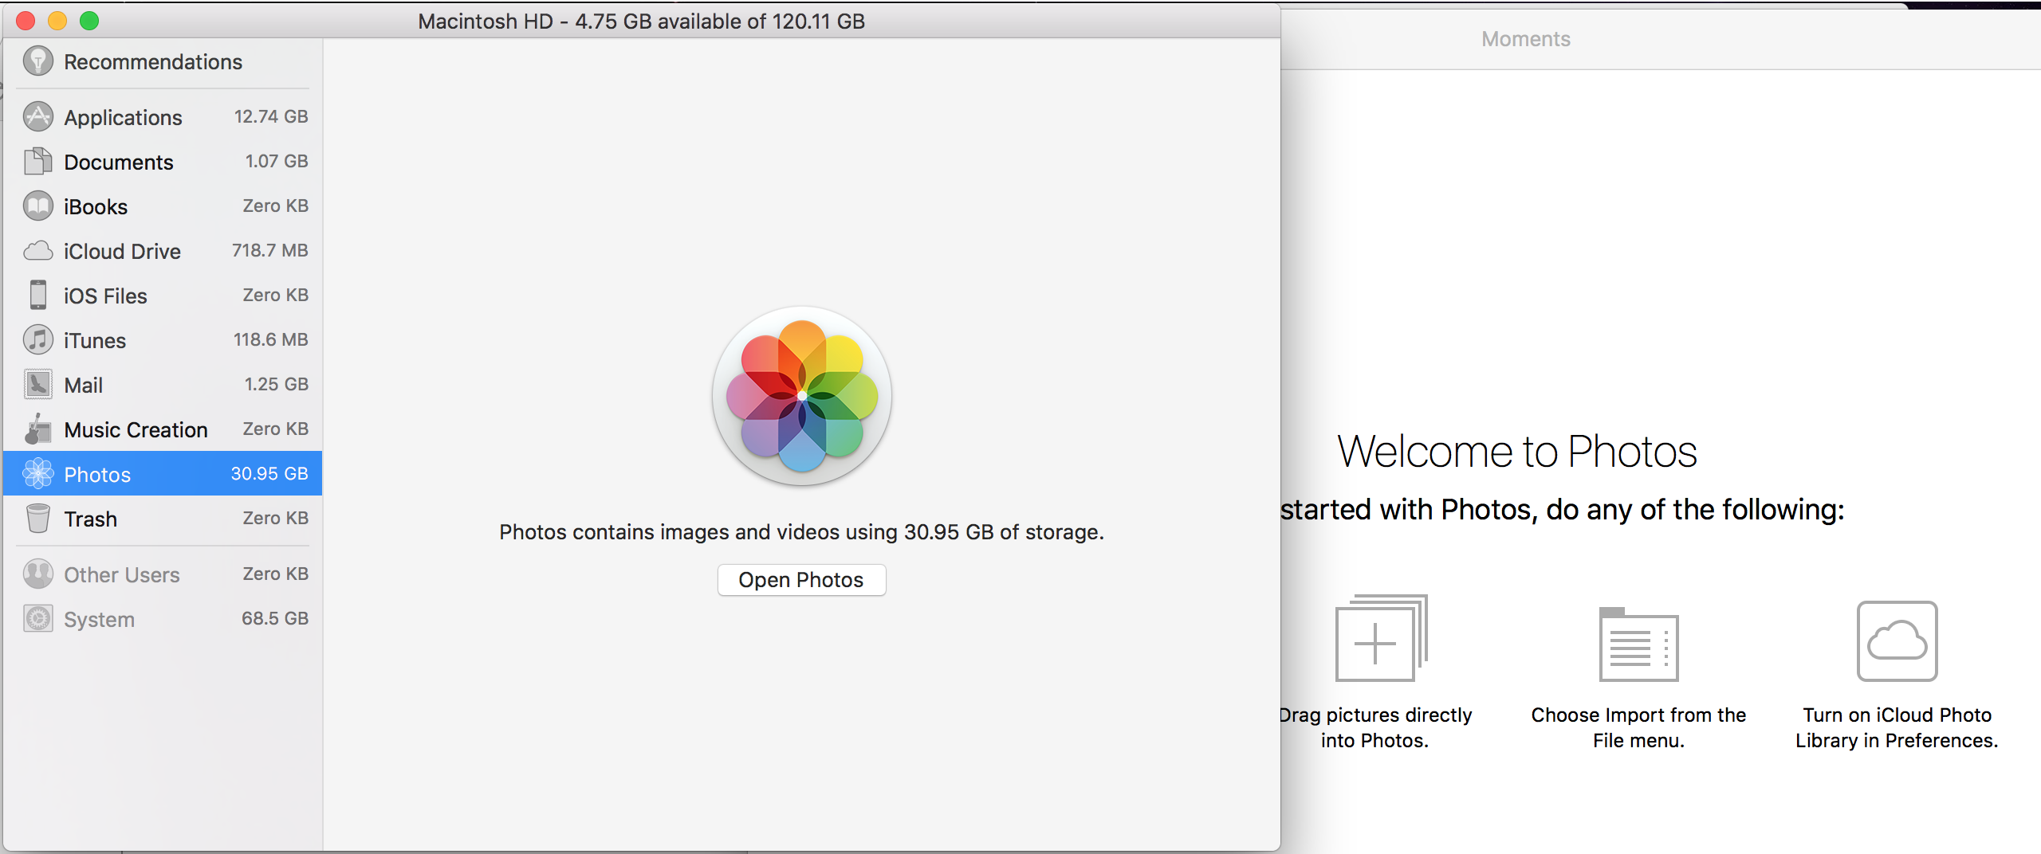Click the large Photos app logo
This screenshot has width=2041, height=854.
[x=802, y=396]
